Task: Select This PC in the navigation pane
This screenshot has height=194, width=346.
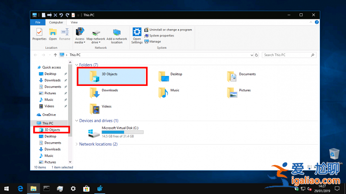Action: (45, 123)
